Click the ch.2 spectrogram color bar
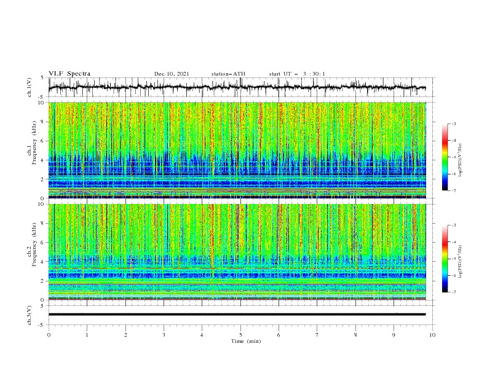 tap(445, 259)
